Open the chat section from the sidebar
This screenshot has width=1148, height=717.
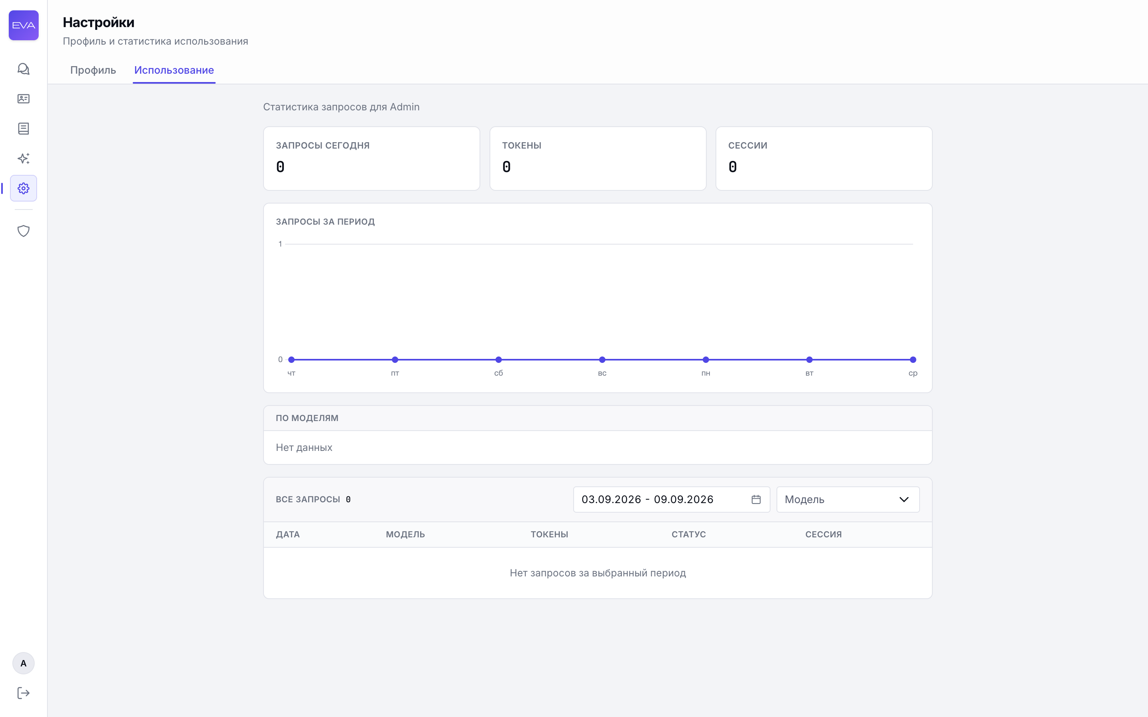[24, 69]
